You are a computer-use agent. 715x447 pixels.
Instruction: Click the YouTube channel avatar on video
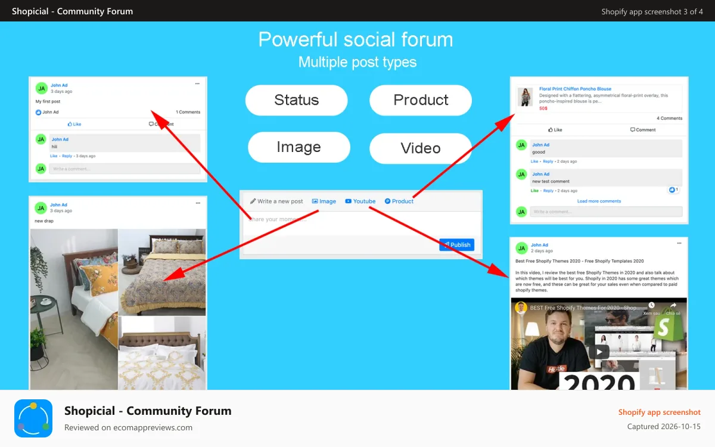point(521,308)
